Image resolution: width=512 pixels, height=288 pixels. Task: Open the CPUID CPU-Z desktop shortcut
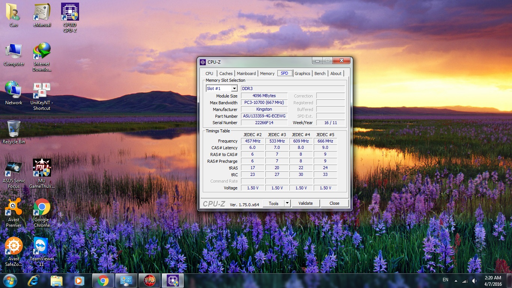click(x=70, y=13)
